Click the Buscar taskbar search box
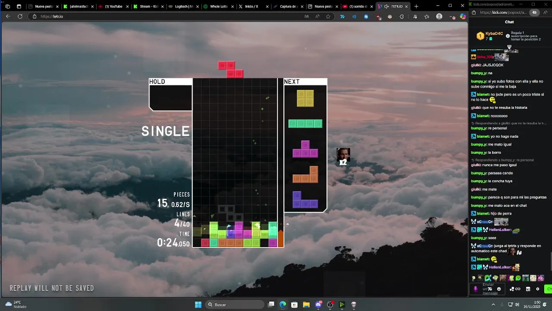The width and height of the screenshot is (552, 311). (235, 305)
